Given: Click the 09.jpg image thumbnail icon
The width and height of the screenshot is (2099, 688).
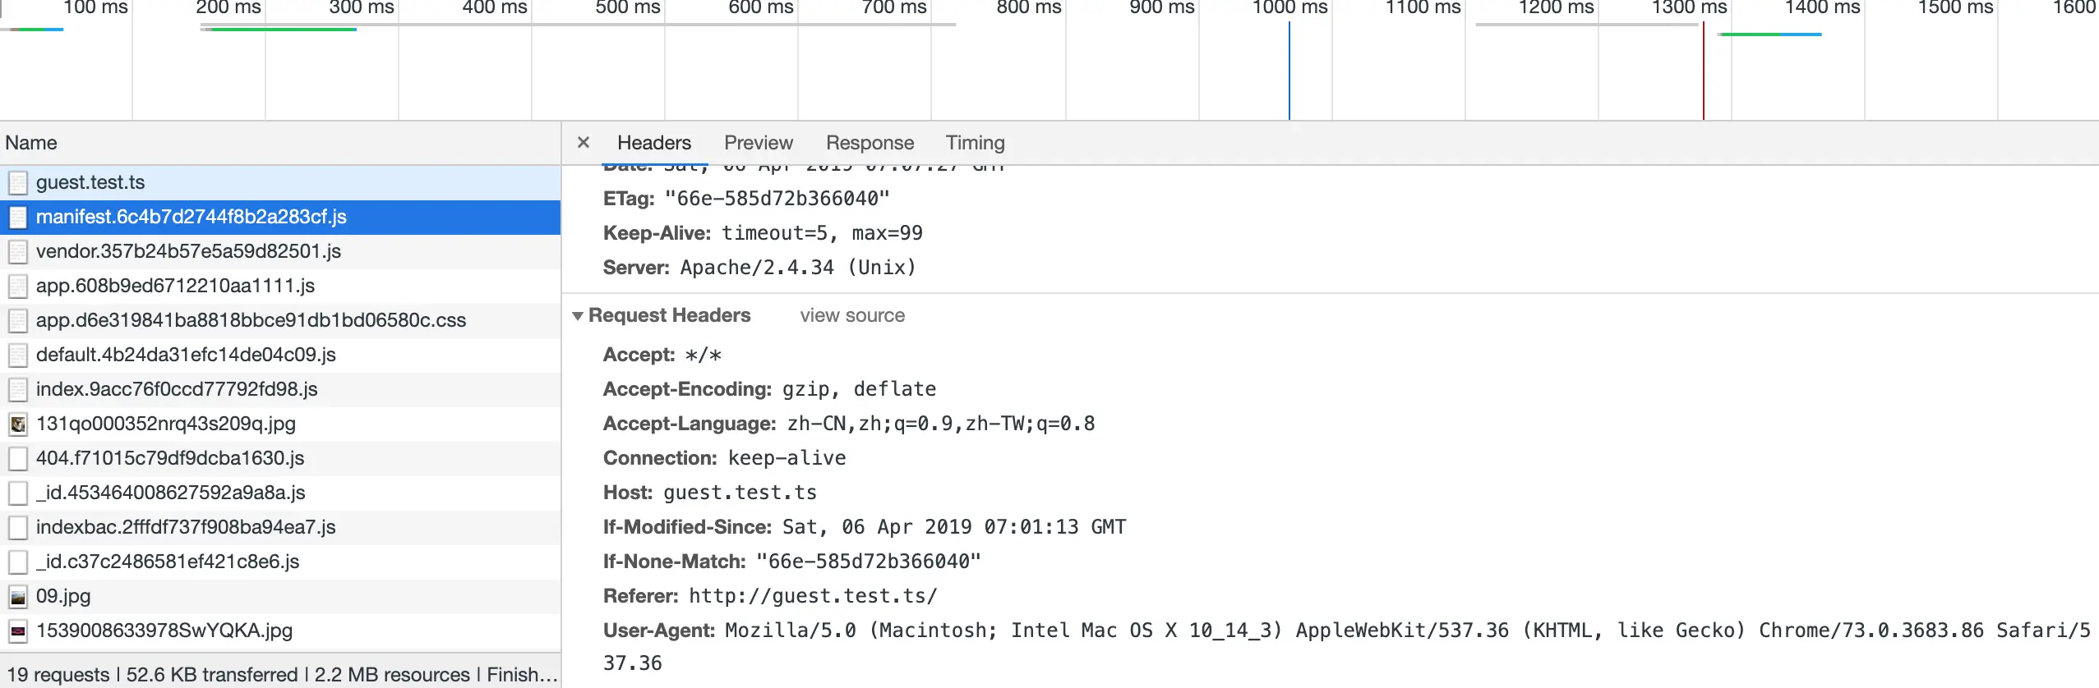Looking at the screenshot, I should point(17,596).
